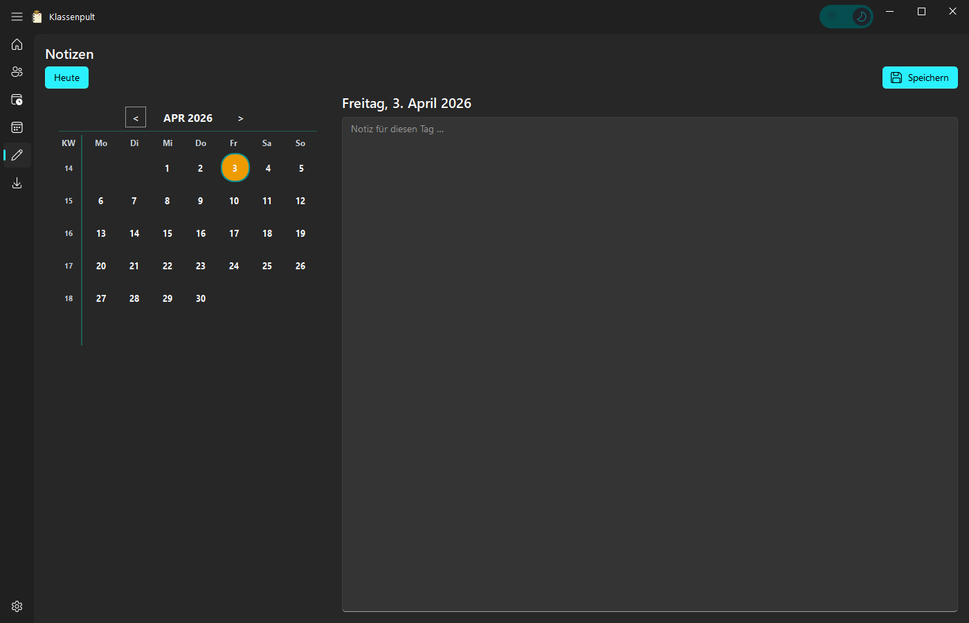The image size is (969, 623).
Task: Open the hamburger navigation menu
Action: (x=17, y=16)
